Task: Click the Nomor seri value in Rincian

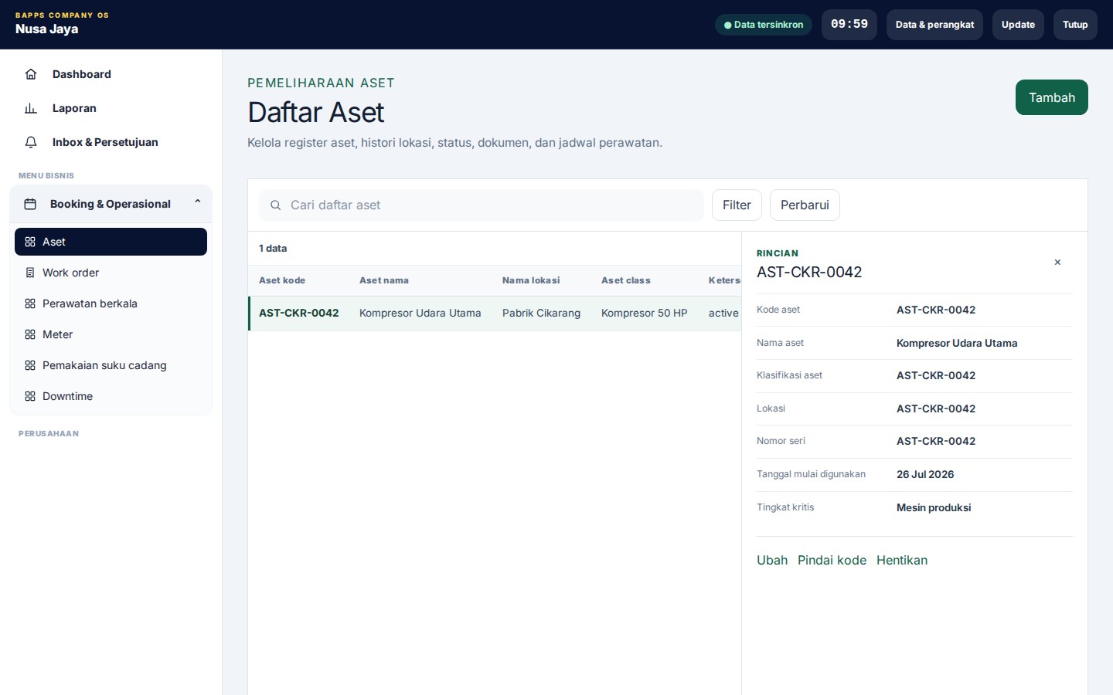Action: point(936,441)
